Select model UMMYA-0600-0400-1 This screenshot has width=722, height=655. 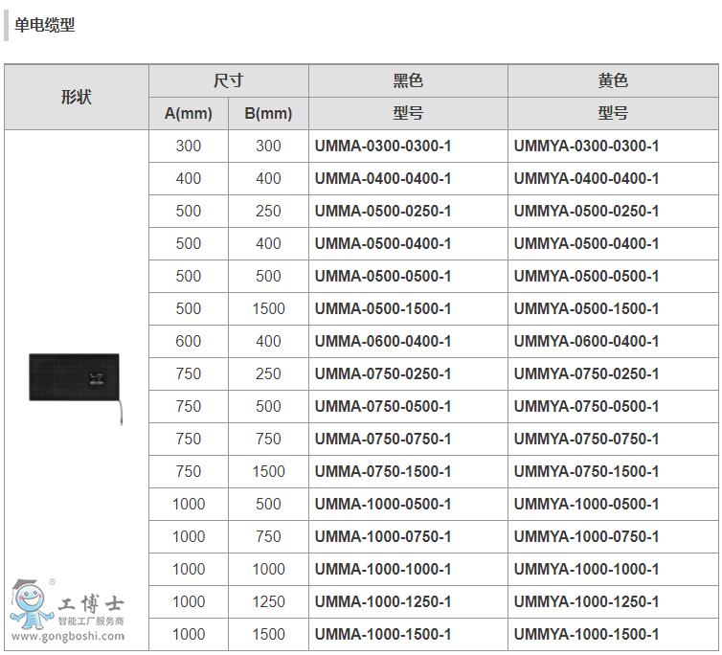(x=586, y=341)
